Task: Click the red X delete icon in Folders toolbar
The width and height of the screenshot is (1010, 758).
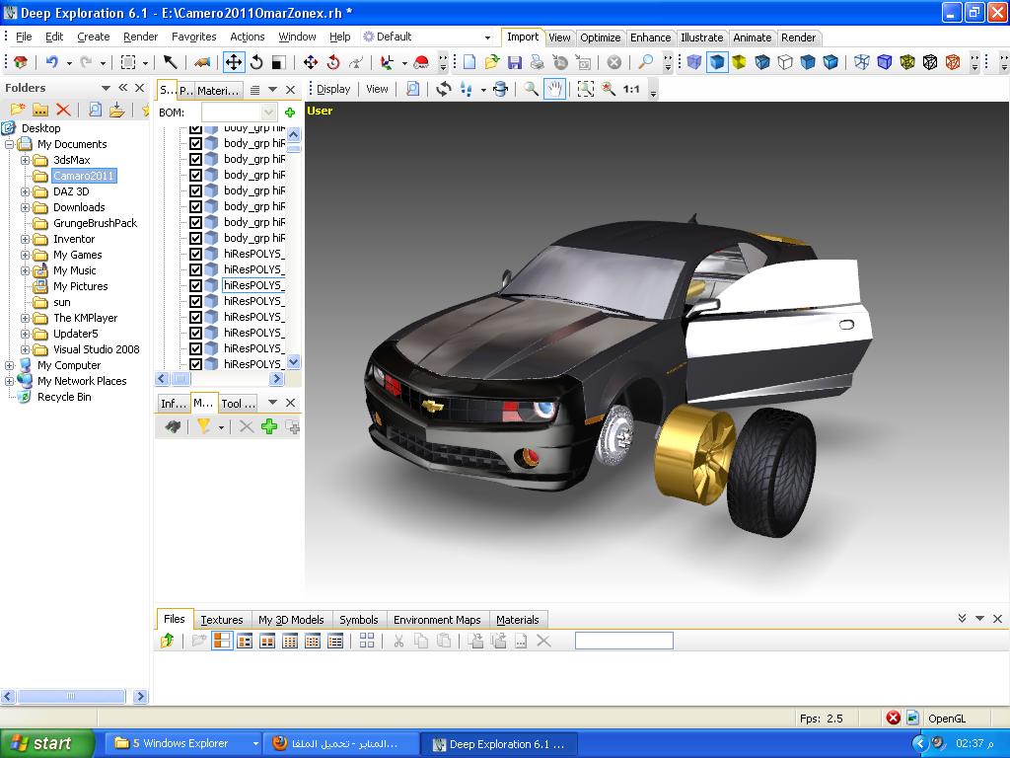Action: tap(63, 110)
